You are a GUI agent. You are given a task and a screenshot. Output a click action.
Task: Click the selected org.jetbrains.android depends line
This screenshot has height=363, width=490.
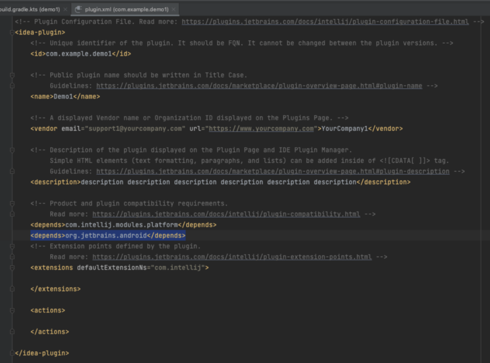tap(108, 236)
